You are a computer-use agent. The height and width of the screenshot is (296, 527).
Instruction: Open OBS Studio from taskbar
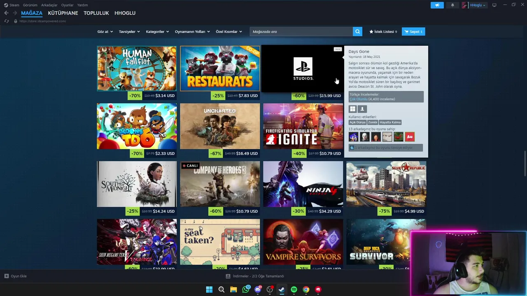(x=270, y=289)
